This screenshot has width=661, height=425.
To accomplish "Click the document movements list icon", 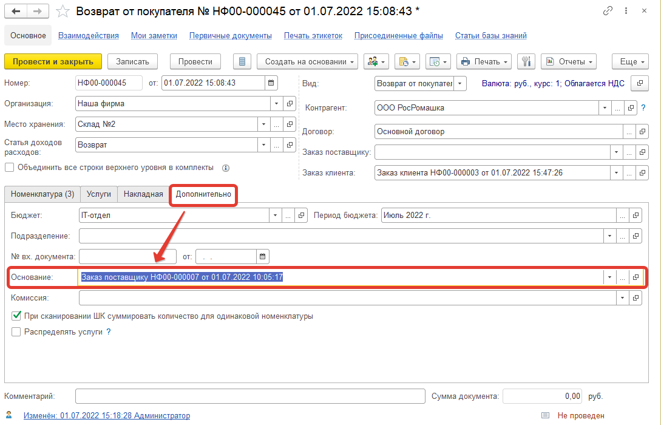I will click(x=243, y=61).
